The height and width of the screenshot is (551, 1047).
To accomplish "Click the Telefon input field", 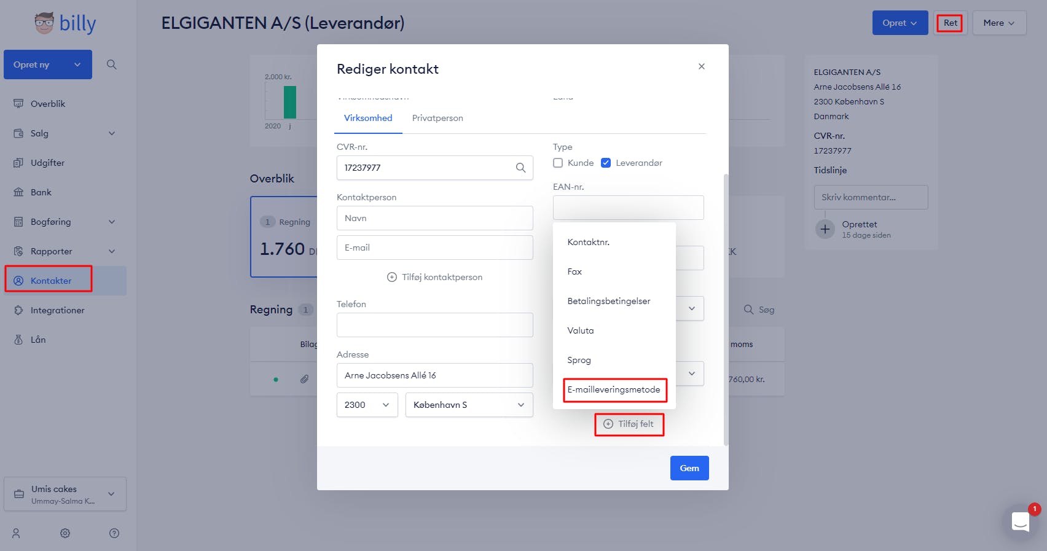I will click(x=435, y=325).
